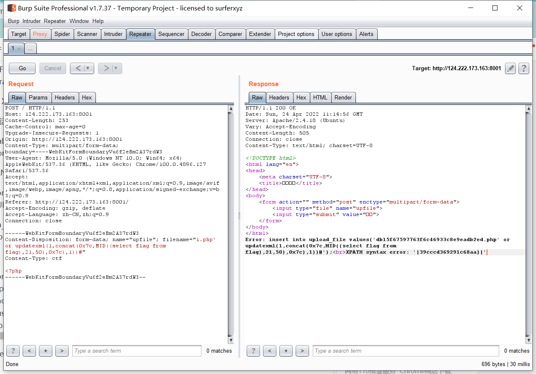Click the 'POST / HTTP/1.1' request line
The image size is (536, 374).
point(30,108)
